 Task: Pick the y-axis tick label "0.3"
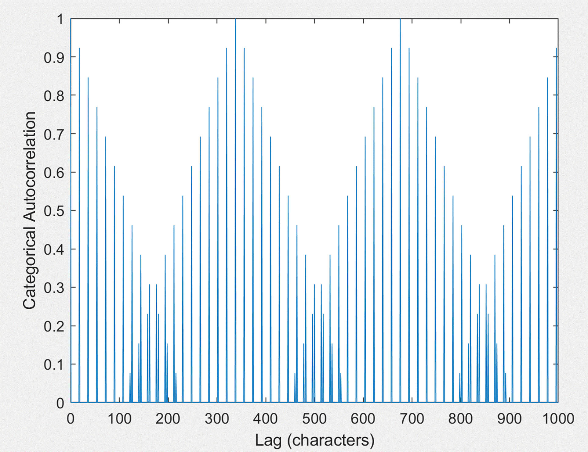click(54, 288)
